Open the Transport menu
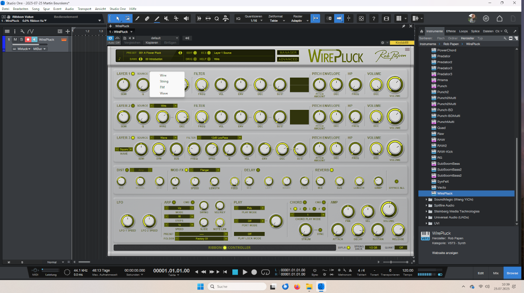Screen dimensions: 524x293 tap(84, 9)
